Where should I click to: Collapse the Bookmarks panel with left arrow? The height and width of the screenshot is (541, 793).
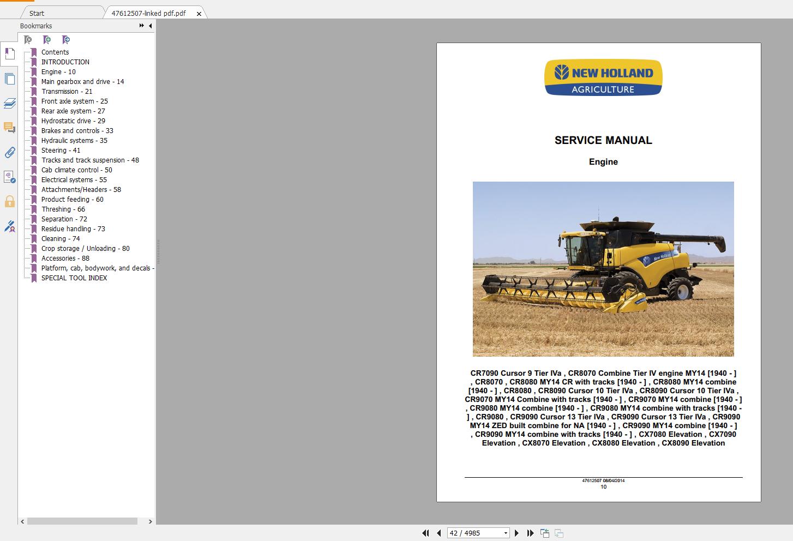click(x=150, y=26)
